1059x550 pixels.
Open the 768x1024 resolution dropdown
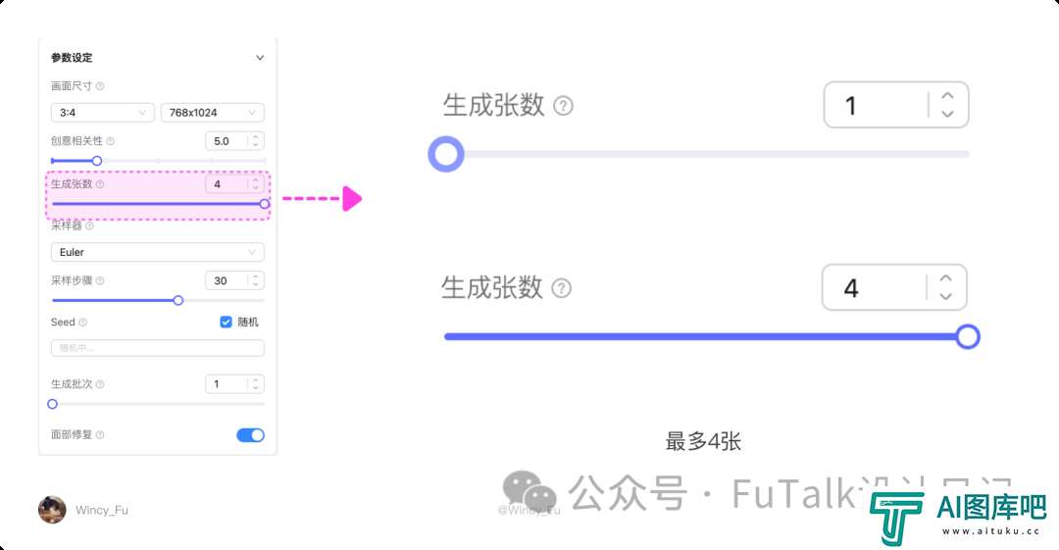tap(213, 112)
